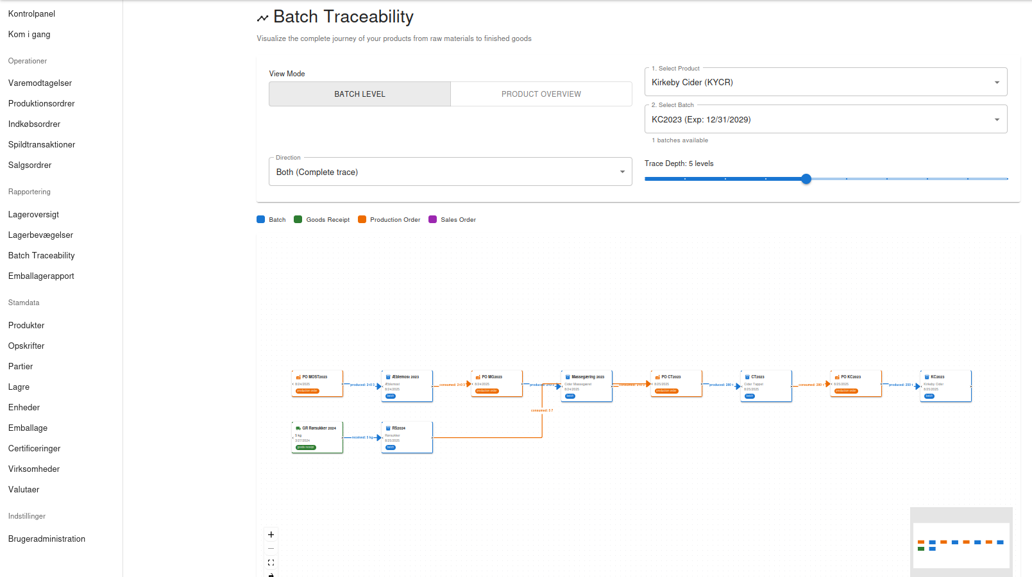Switch to the PRODUCT OVERVIEW tab
Viewport: 1032px width, 577px height.
[541, 94]
